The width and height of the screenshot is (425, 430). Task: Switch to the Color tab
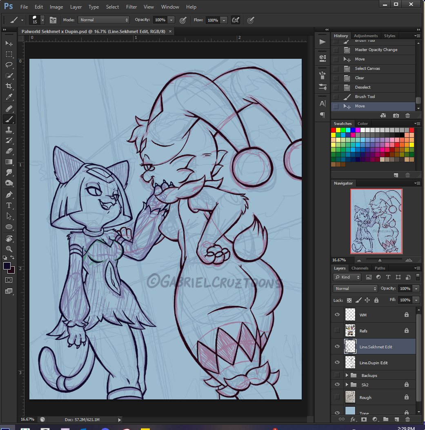tap(363, 123)
